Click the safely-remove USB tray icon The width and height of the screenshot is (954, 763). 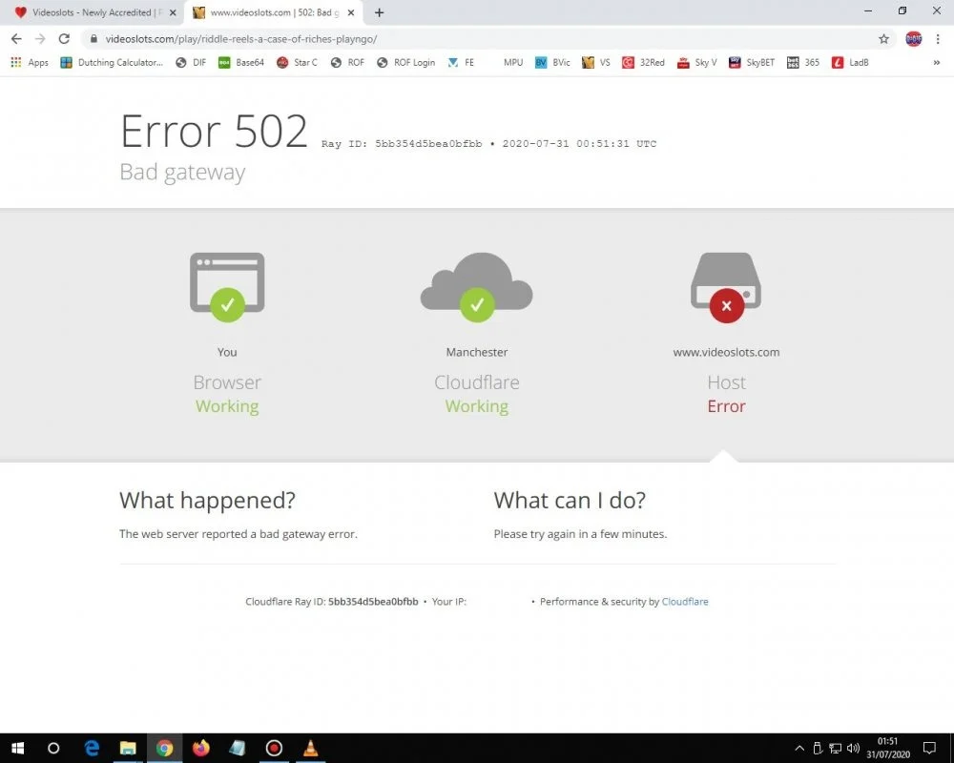(x=818, y=748)
